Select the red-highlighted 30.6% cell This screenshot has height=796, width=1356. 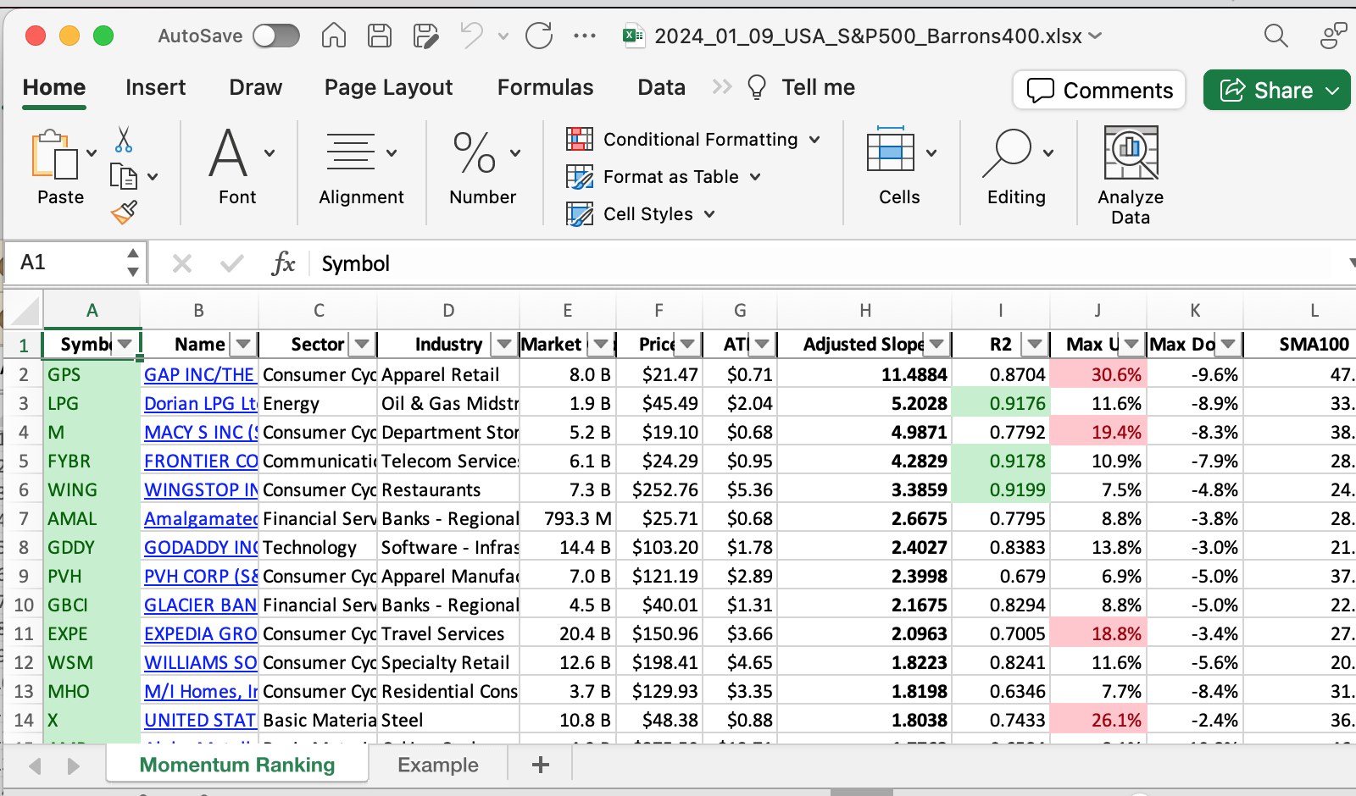click(x=1098, y=374)
